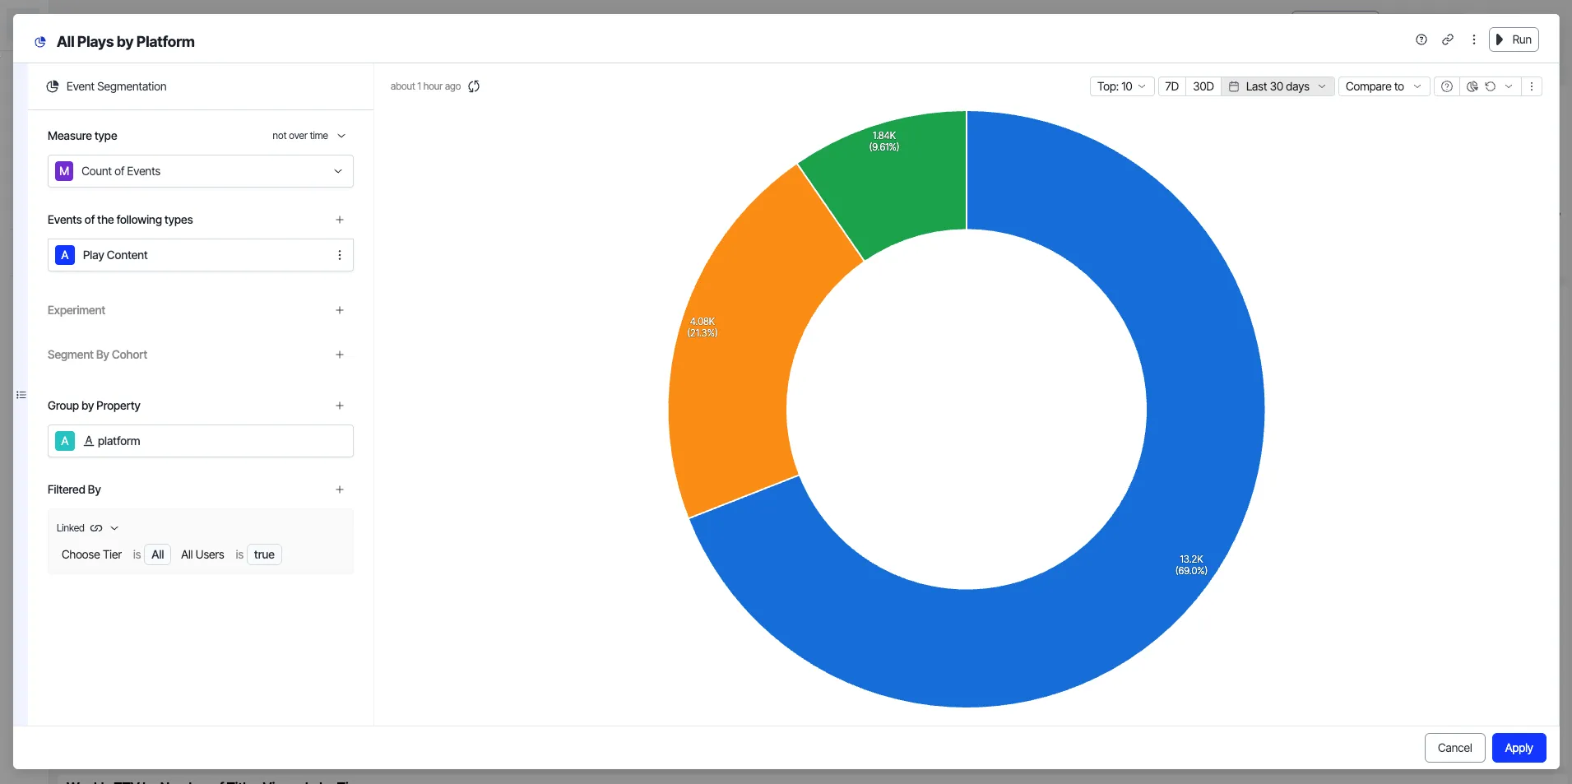Toggle the side panel list icon on the left edge
Viewport: 1572px width, 784px height.
21,395
